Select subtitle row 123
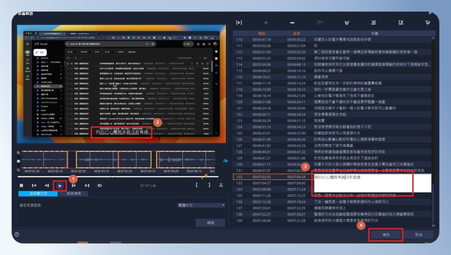The width and height of the screenshot is (451, 255). (x=332, y=121)
